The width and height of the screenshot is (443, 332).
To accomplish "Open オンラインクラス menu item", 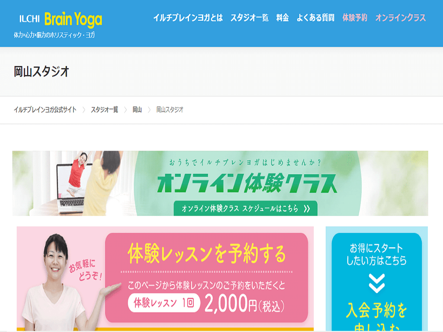I will pos(400,18).
